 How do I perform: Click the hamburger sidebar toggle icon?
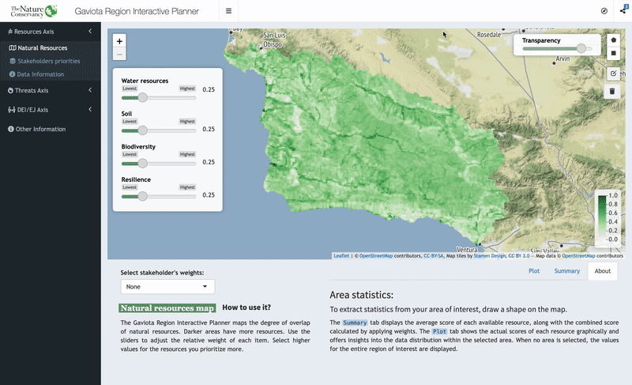(228, 11)
